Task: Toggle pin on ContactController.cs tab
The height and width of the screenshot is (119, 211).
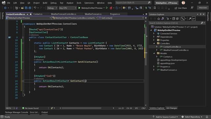Action: click(x=27, y=14)
